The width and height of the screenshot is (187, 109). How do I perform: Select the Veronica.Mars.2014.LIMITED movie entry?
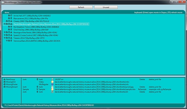(37, 41)
